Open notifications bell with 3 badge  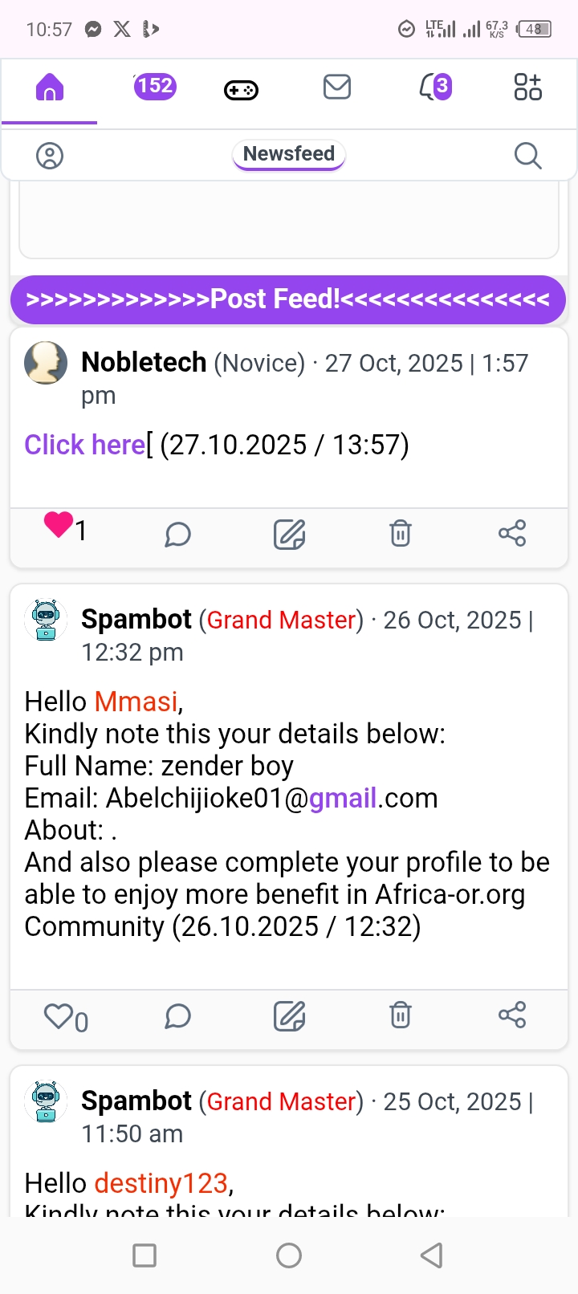tap(434, 87)
